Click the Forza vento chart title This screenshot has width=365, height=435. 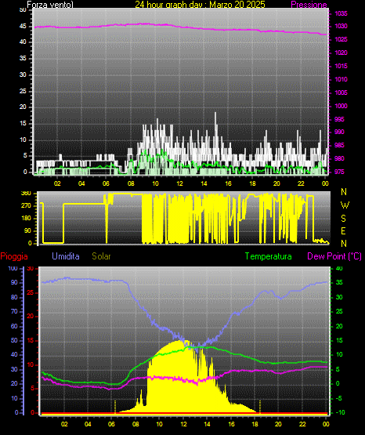[50, 5]
